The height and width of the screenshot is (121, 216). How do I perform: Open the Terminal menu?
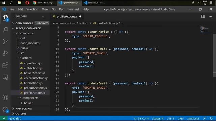click(x=73, y=9)
